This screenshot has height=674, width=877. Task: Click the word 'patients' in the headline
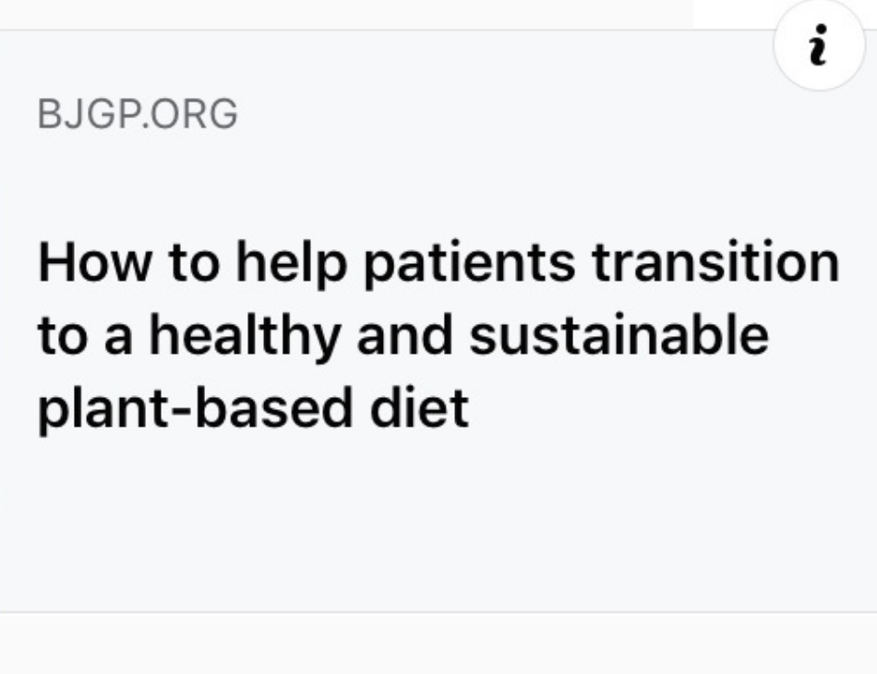tap(470, 263)
